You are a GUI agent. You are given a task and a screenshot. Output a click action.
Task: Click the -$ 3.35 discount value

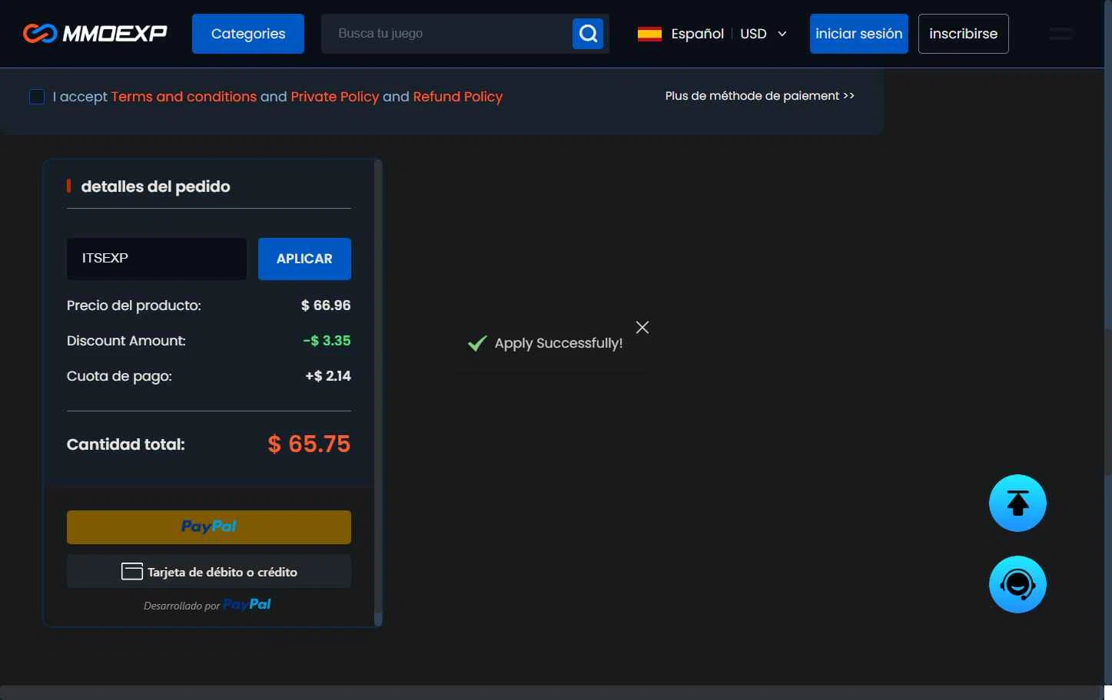pyautogui.click(x=327, y=341)
